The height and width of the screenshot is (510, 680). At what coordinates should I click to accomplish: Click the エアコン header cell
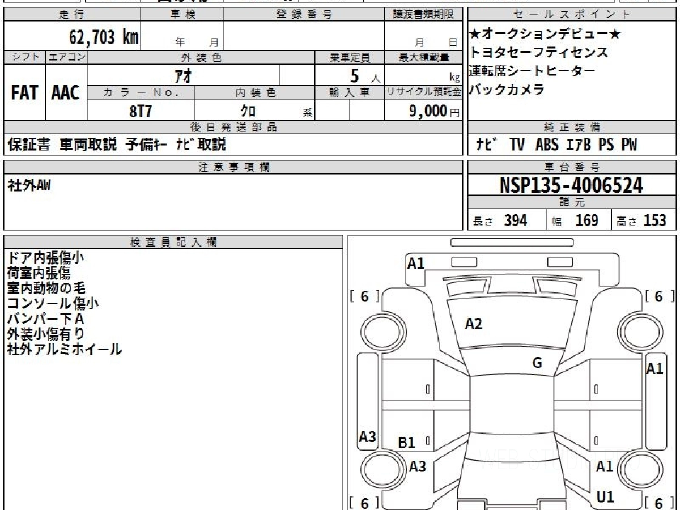point(66,57)
